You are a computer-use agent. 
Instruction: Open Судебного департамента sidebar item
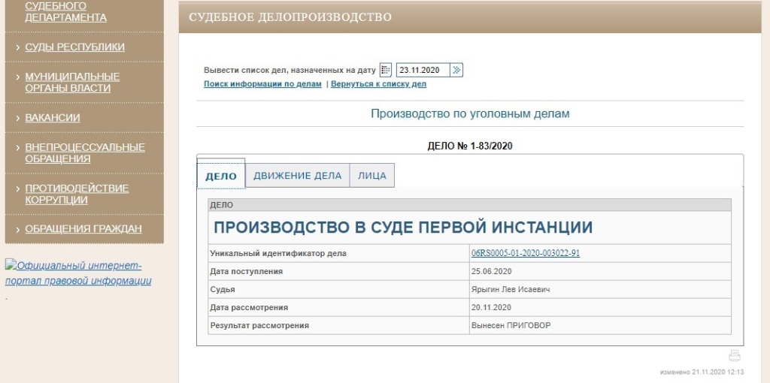(65, 11)
